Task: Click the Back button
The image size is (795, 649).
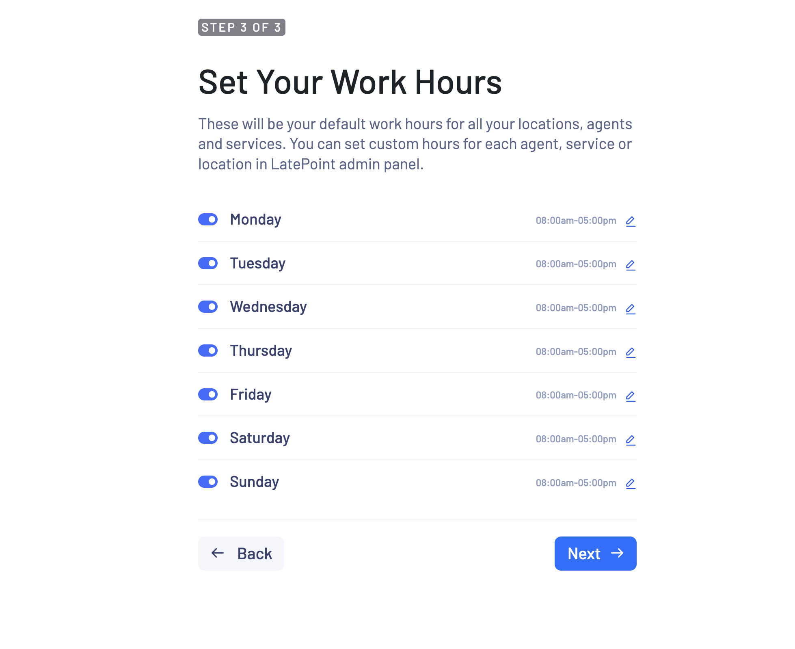Action: pos(240,553)
